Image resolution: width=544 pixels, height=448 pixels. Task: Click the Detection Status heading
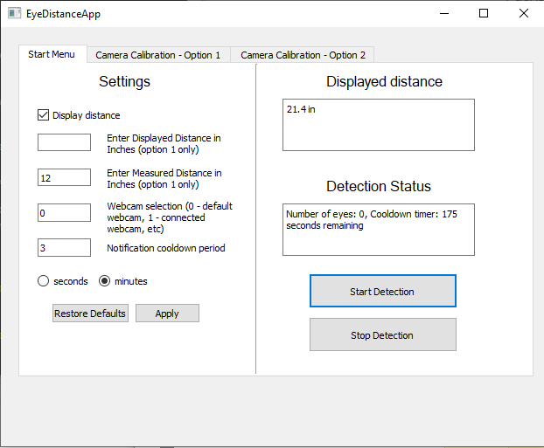pyautogui.click(x=379, y=186)
